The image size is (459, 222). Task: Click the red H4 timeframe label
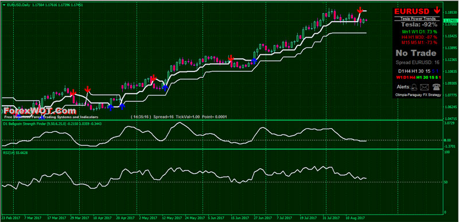pos(412,77)
